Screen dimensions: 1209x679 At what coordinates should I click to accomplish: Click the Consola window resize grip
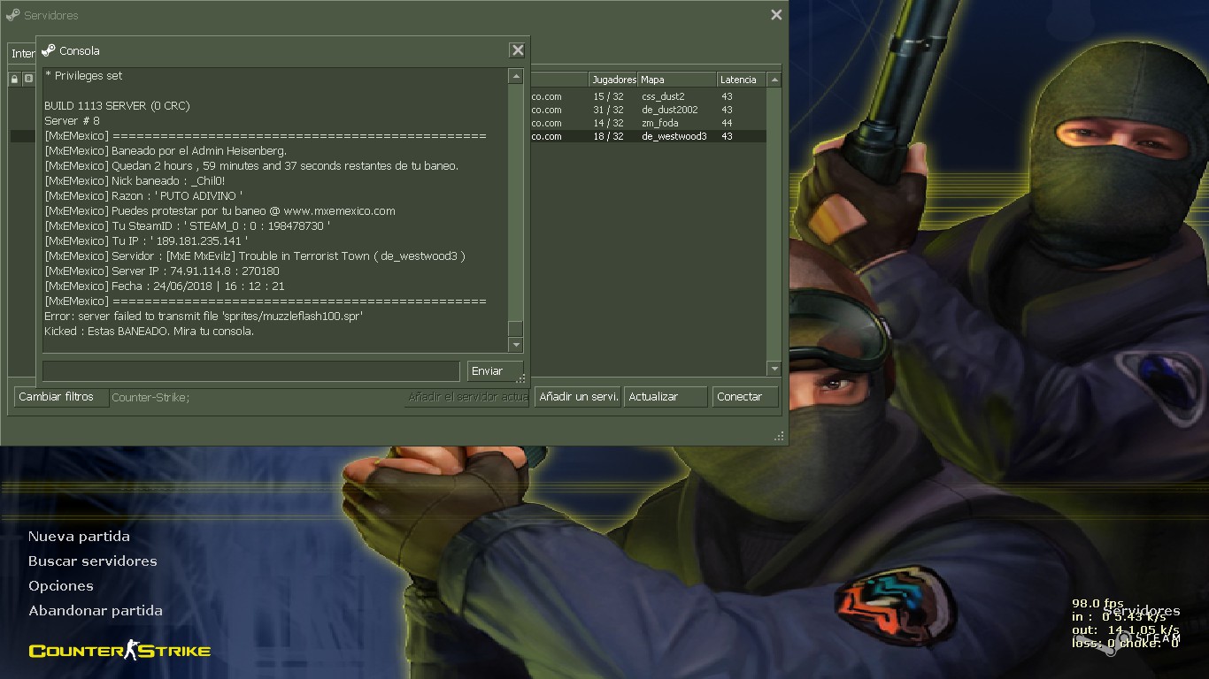521,378
